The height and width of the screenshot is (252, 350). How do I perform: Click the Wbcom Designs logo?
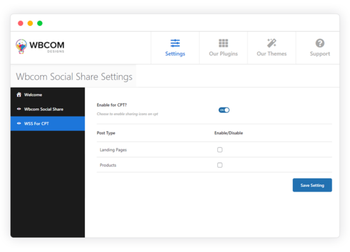[40, 47]
